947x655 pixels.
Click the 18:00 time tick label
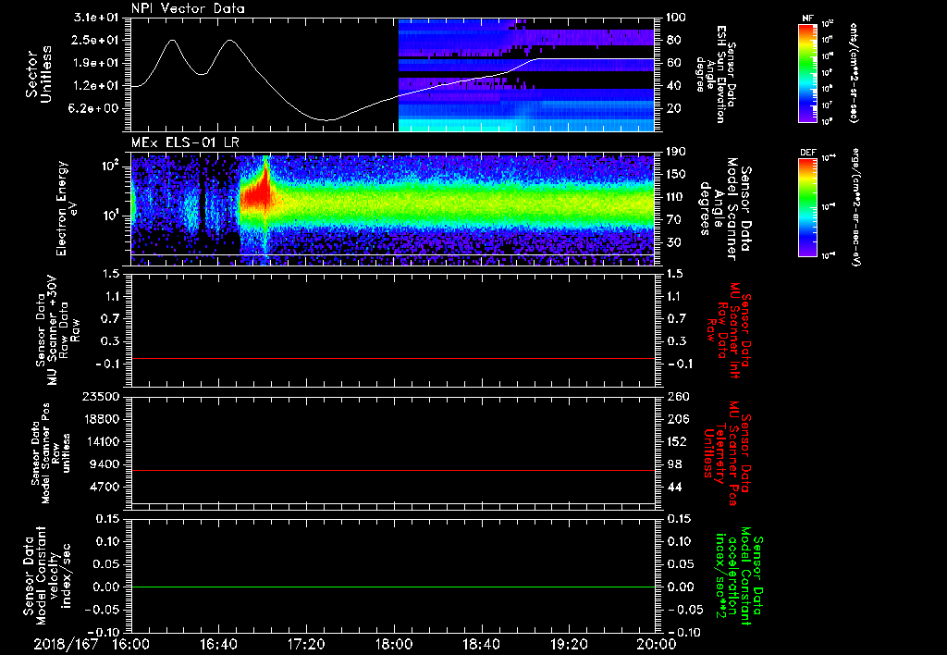(x=394, y=644)
